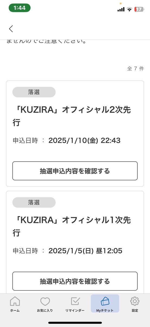
Task: Open the settings gear icon
Action: [x=135, y=301]
